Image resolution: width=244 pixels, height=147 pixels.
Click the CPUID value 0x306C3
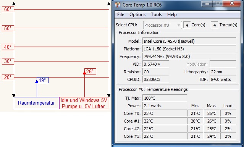pos(156,79)
